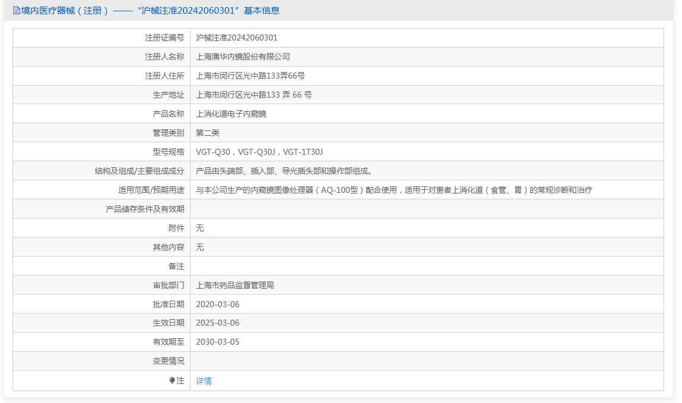Select the value 上海澳华内镜股份有限公司
The height and width of the screenshot is (403, 682).
coord(242,57)
